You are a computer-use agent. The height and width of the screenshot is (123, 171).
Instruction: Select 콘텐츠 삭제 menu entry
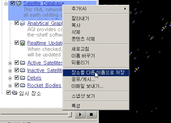[x=96, y=39]
